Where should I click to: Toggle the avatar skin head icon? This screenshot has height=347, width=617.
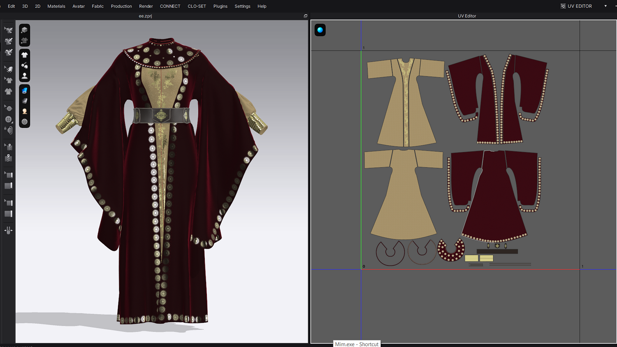tap(25, 111)
